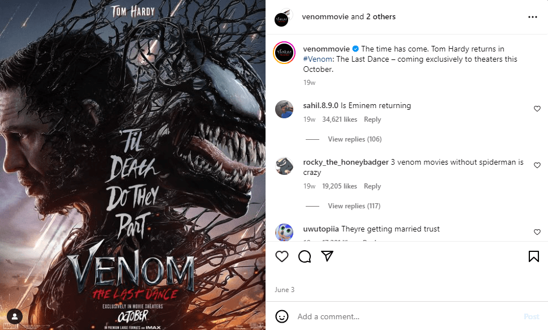
Task: Expand View replies (117)
Action: coord(354,206)
